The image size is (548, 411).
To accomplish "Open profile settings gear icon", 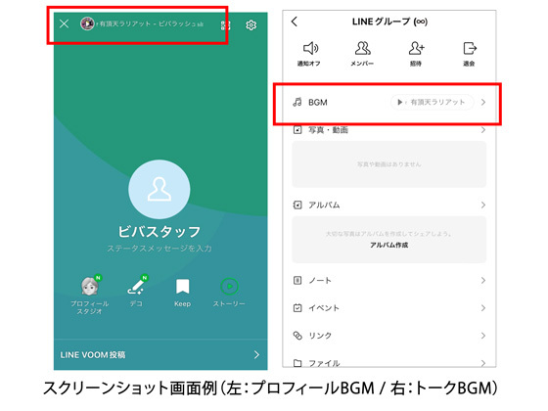I will [251, 25].
